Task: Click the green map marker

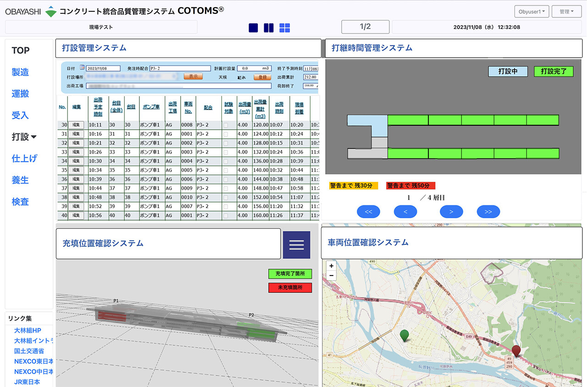Action: 404,336
